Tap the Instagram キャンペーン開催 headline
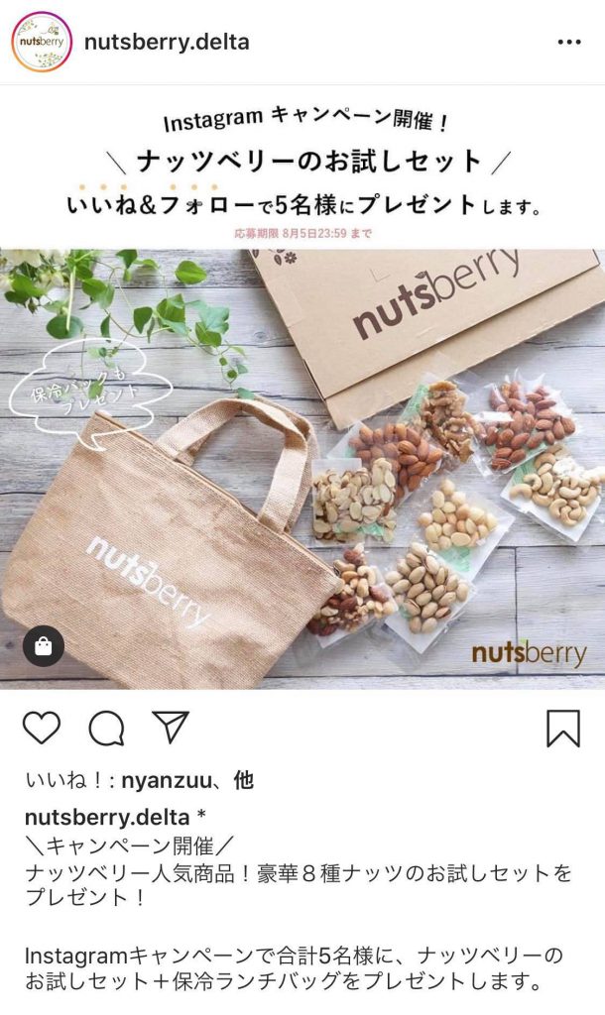605x1015 pixels. [304, 119]
